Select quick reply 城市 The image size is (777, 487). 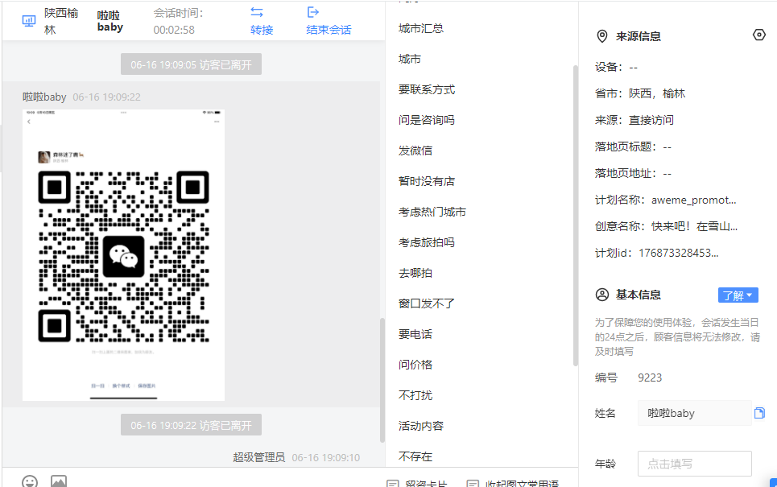[x=409, y=59]
